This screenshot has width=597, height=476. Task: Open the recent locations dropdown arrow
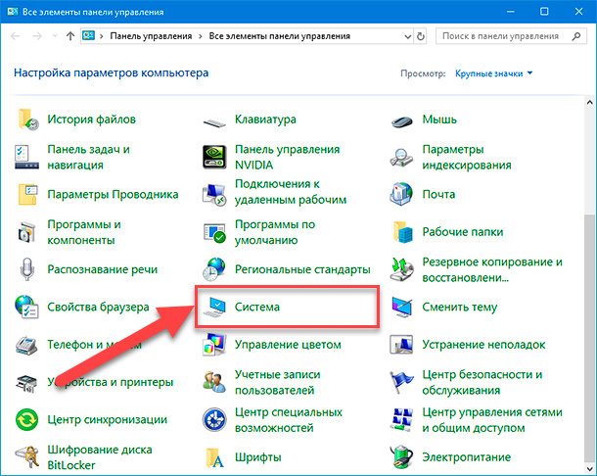click(x=55, y=36)
